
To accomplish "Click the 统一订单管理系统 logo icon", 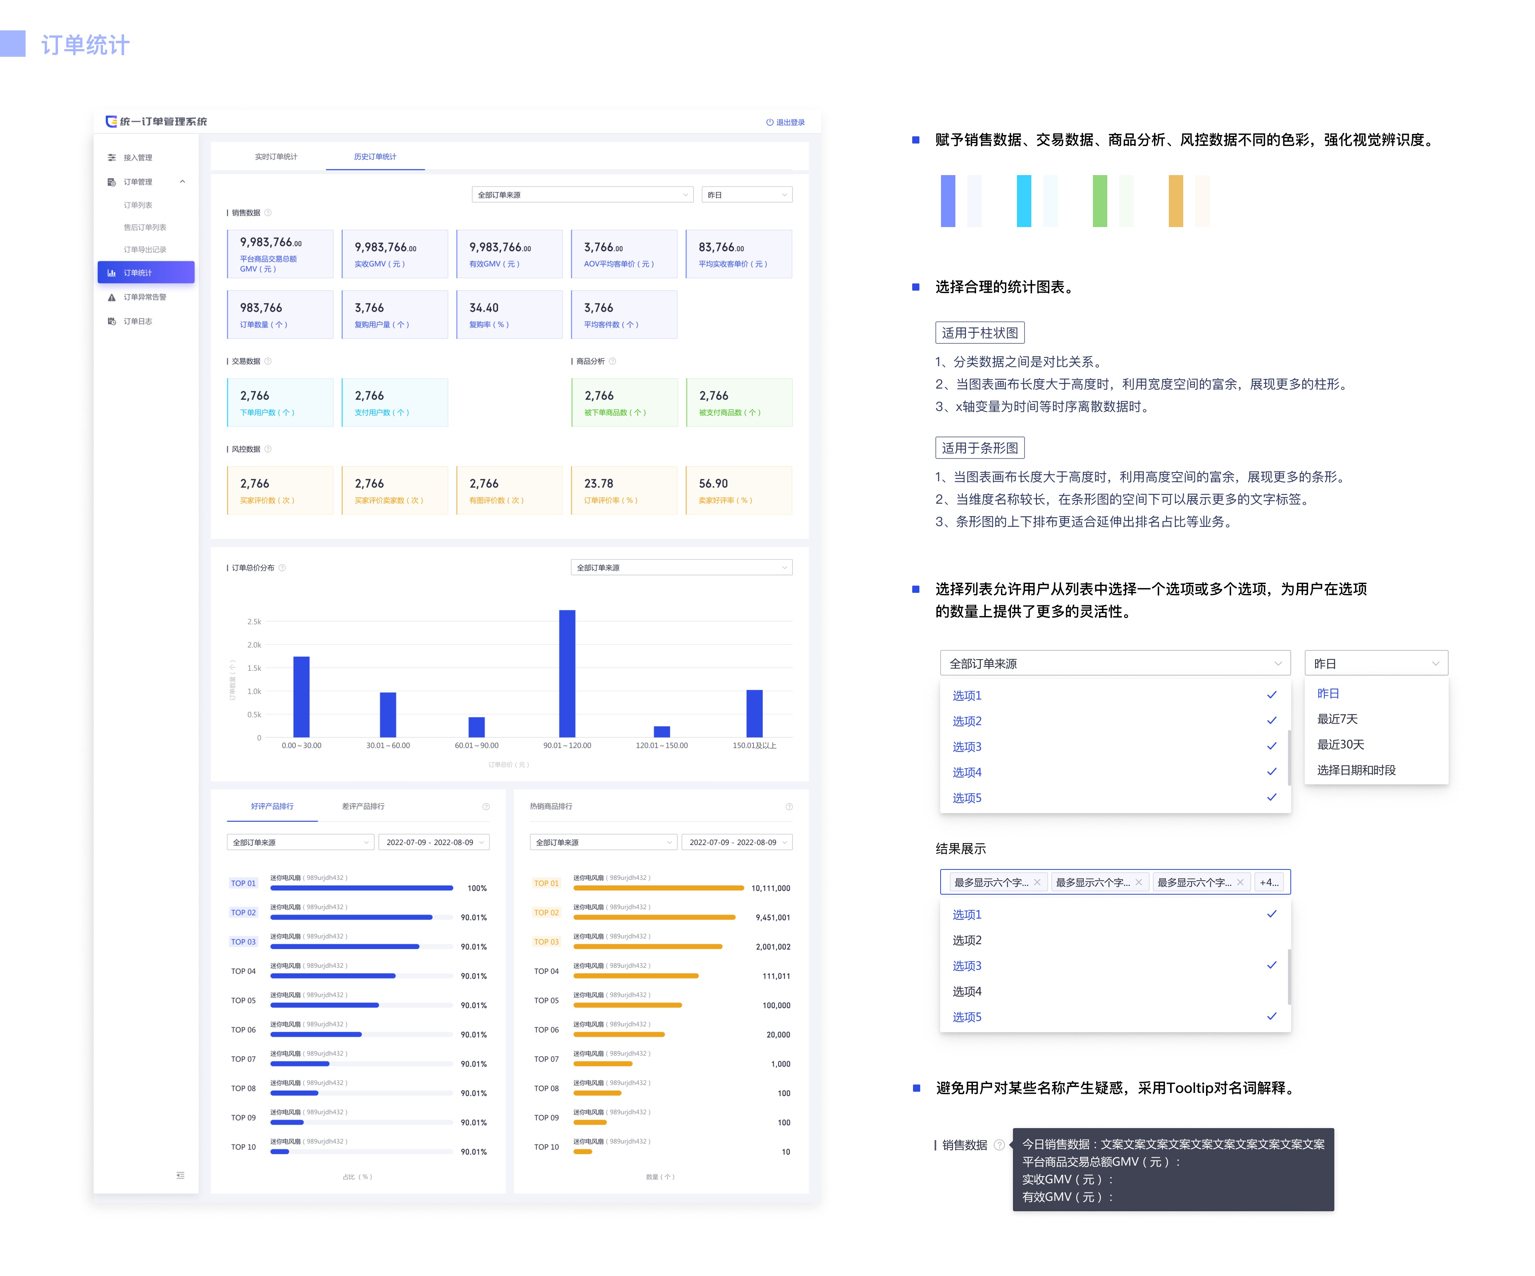I will pos(111,121).
